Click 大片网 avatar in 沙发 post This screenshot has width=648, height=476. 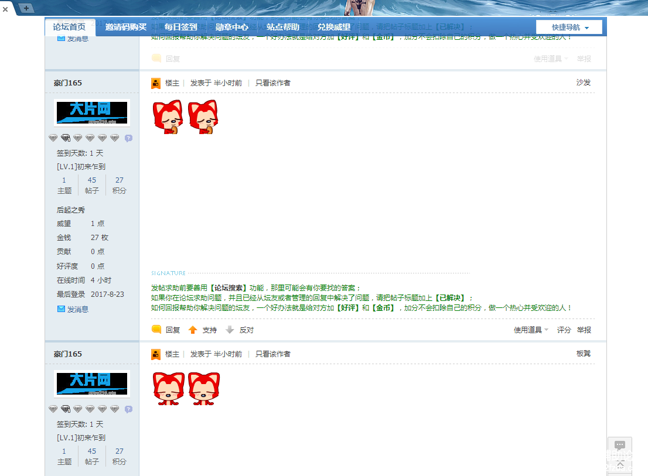pyautogui.click(x=92, y=112)
